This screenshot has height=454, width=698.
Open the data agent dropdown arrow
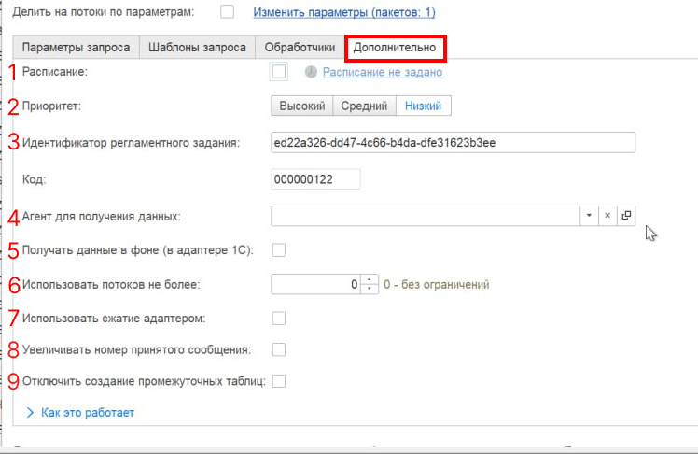[588, 215]
